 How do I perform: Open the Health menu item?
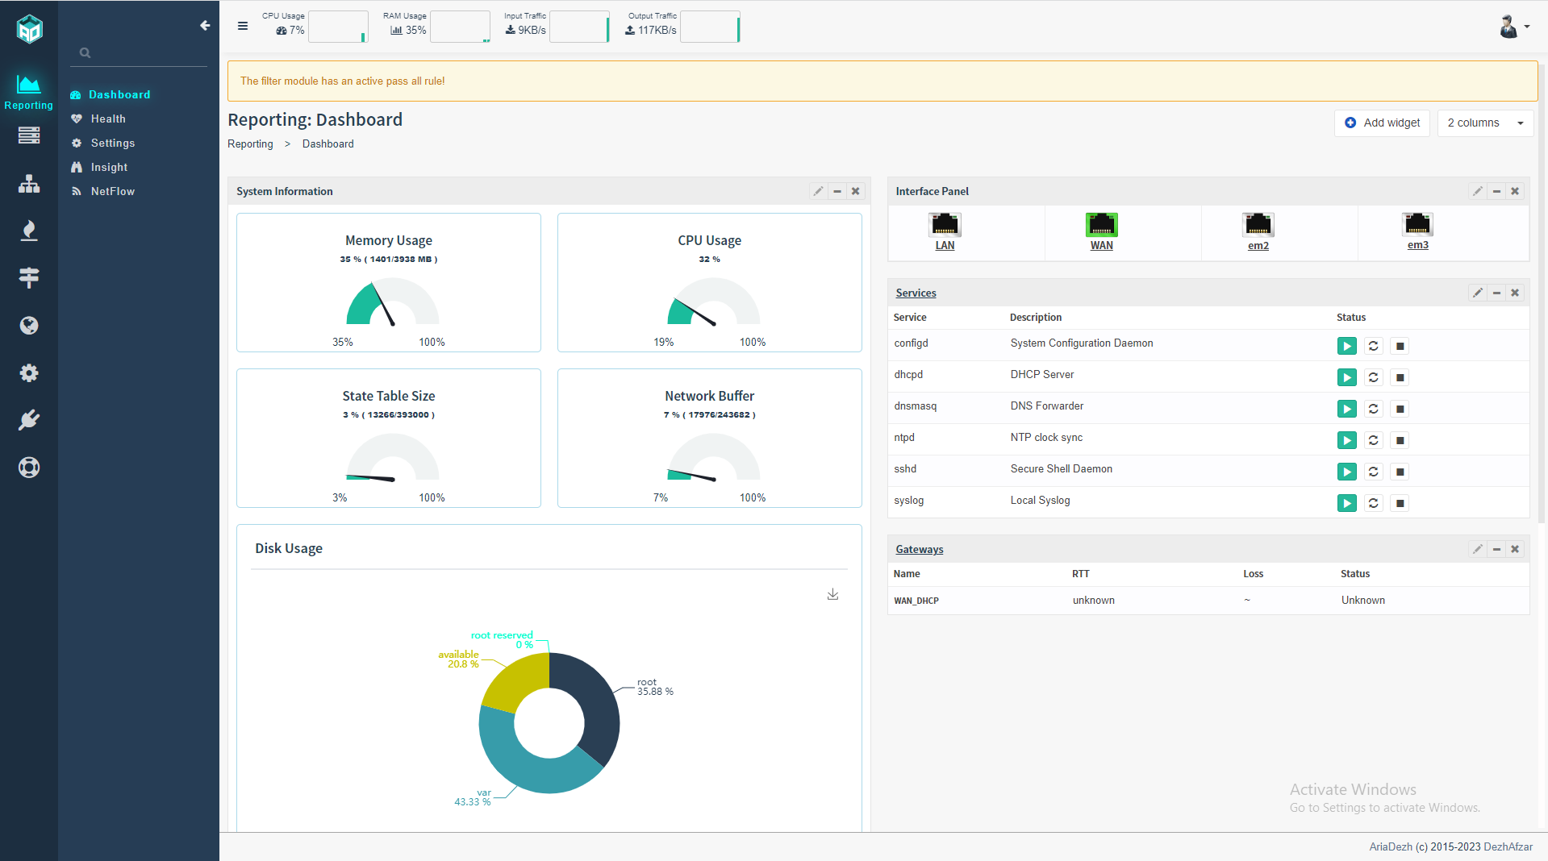pos(108,119)
